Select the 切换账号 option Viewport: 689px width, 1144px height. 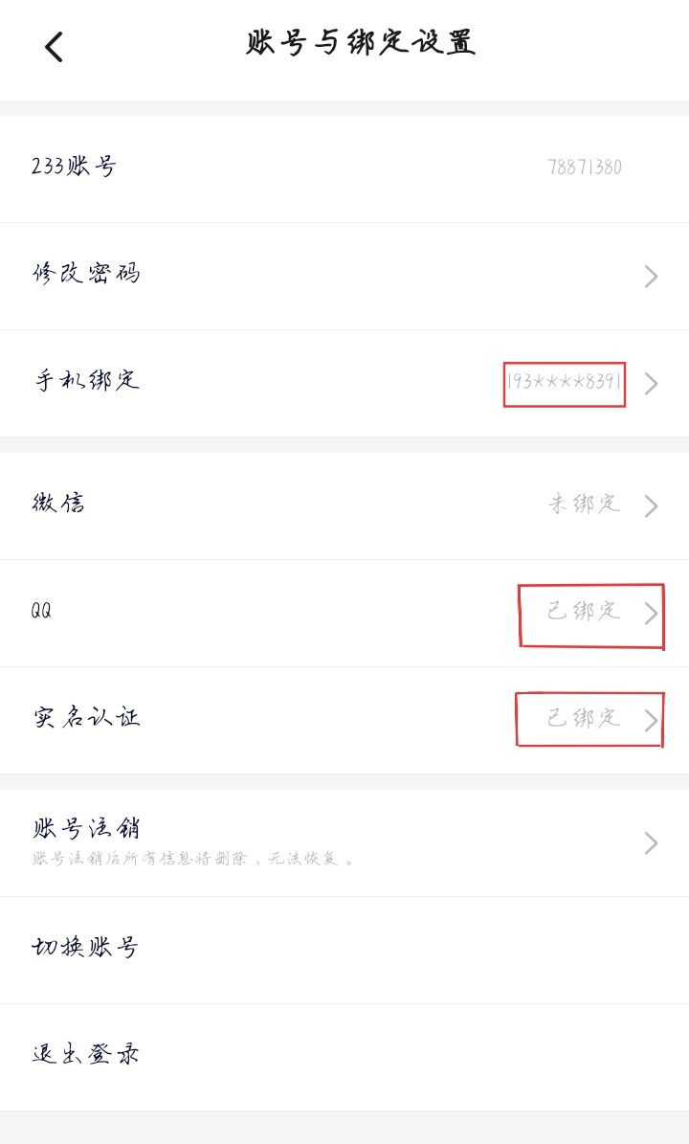click(x=86, y=948)
